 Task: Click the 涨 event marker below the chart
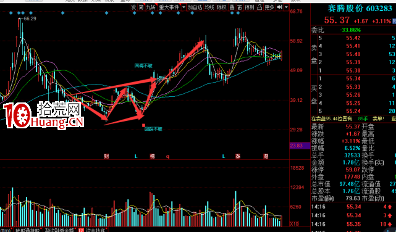pyautogui.click(x=238, y=156)
